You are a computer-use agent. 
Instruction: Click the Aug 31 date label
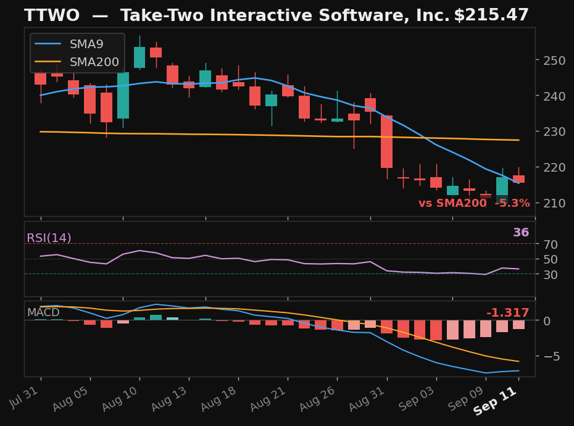[x=367, y=399]
